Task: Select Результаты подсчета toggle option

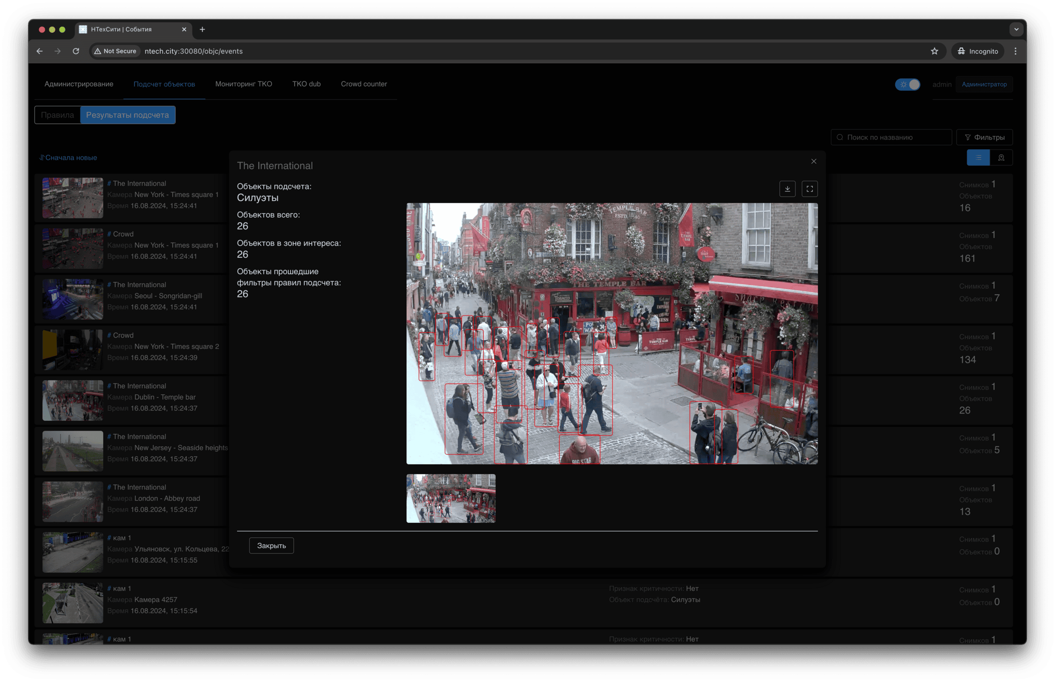Action: 128,115
